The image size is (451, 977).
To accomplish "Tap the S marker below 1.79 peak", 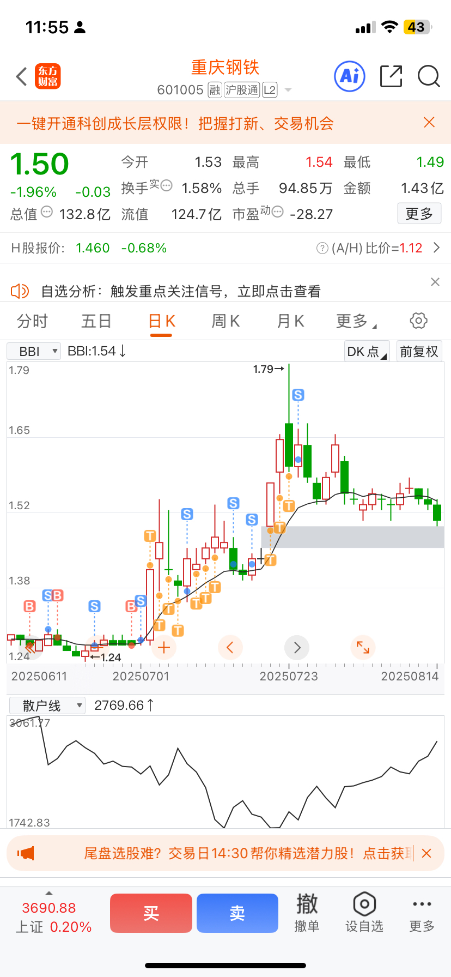I will 298,395.
